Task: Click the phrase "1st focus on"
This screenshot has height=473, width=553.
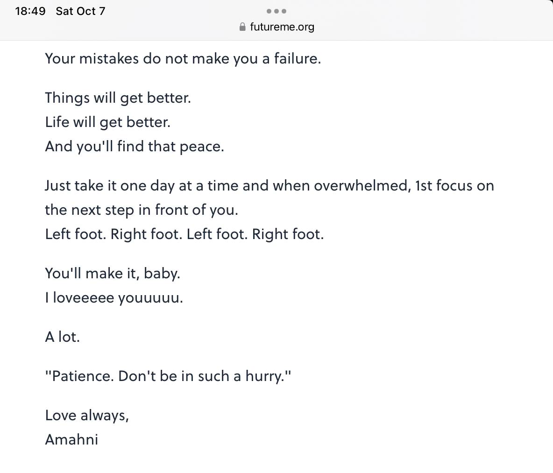Action: click(x=454, y=185)
